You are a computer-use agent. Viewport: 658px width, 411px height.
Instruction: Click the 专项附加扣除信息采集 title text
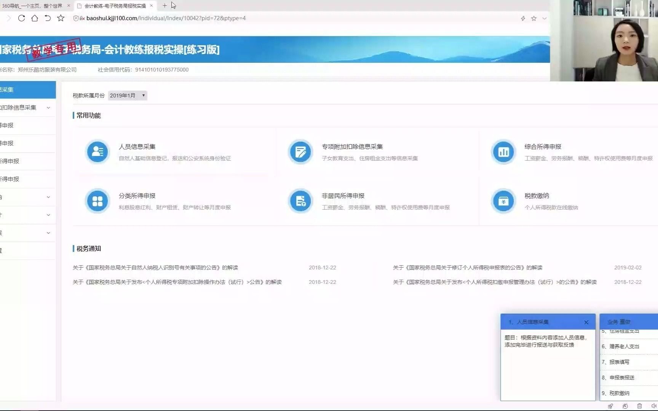[x=352, y=147]
